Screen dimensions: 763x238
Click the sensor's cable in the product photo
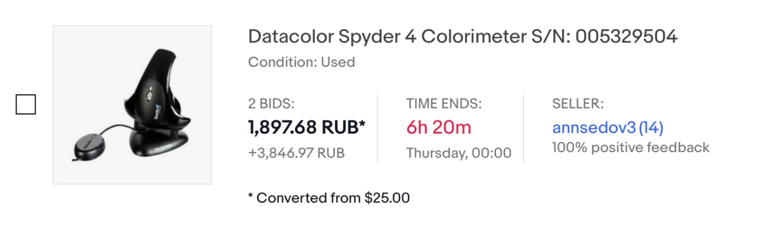117,128
